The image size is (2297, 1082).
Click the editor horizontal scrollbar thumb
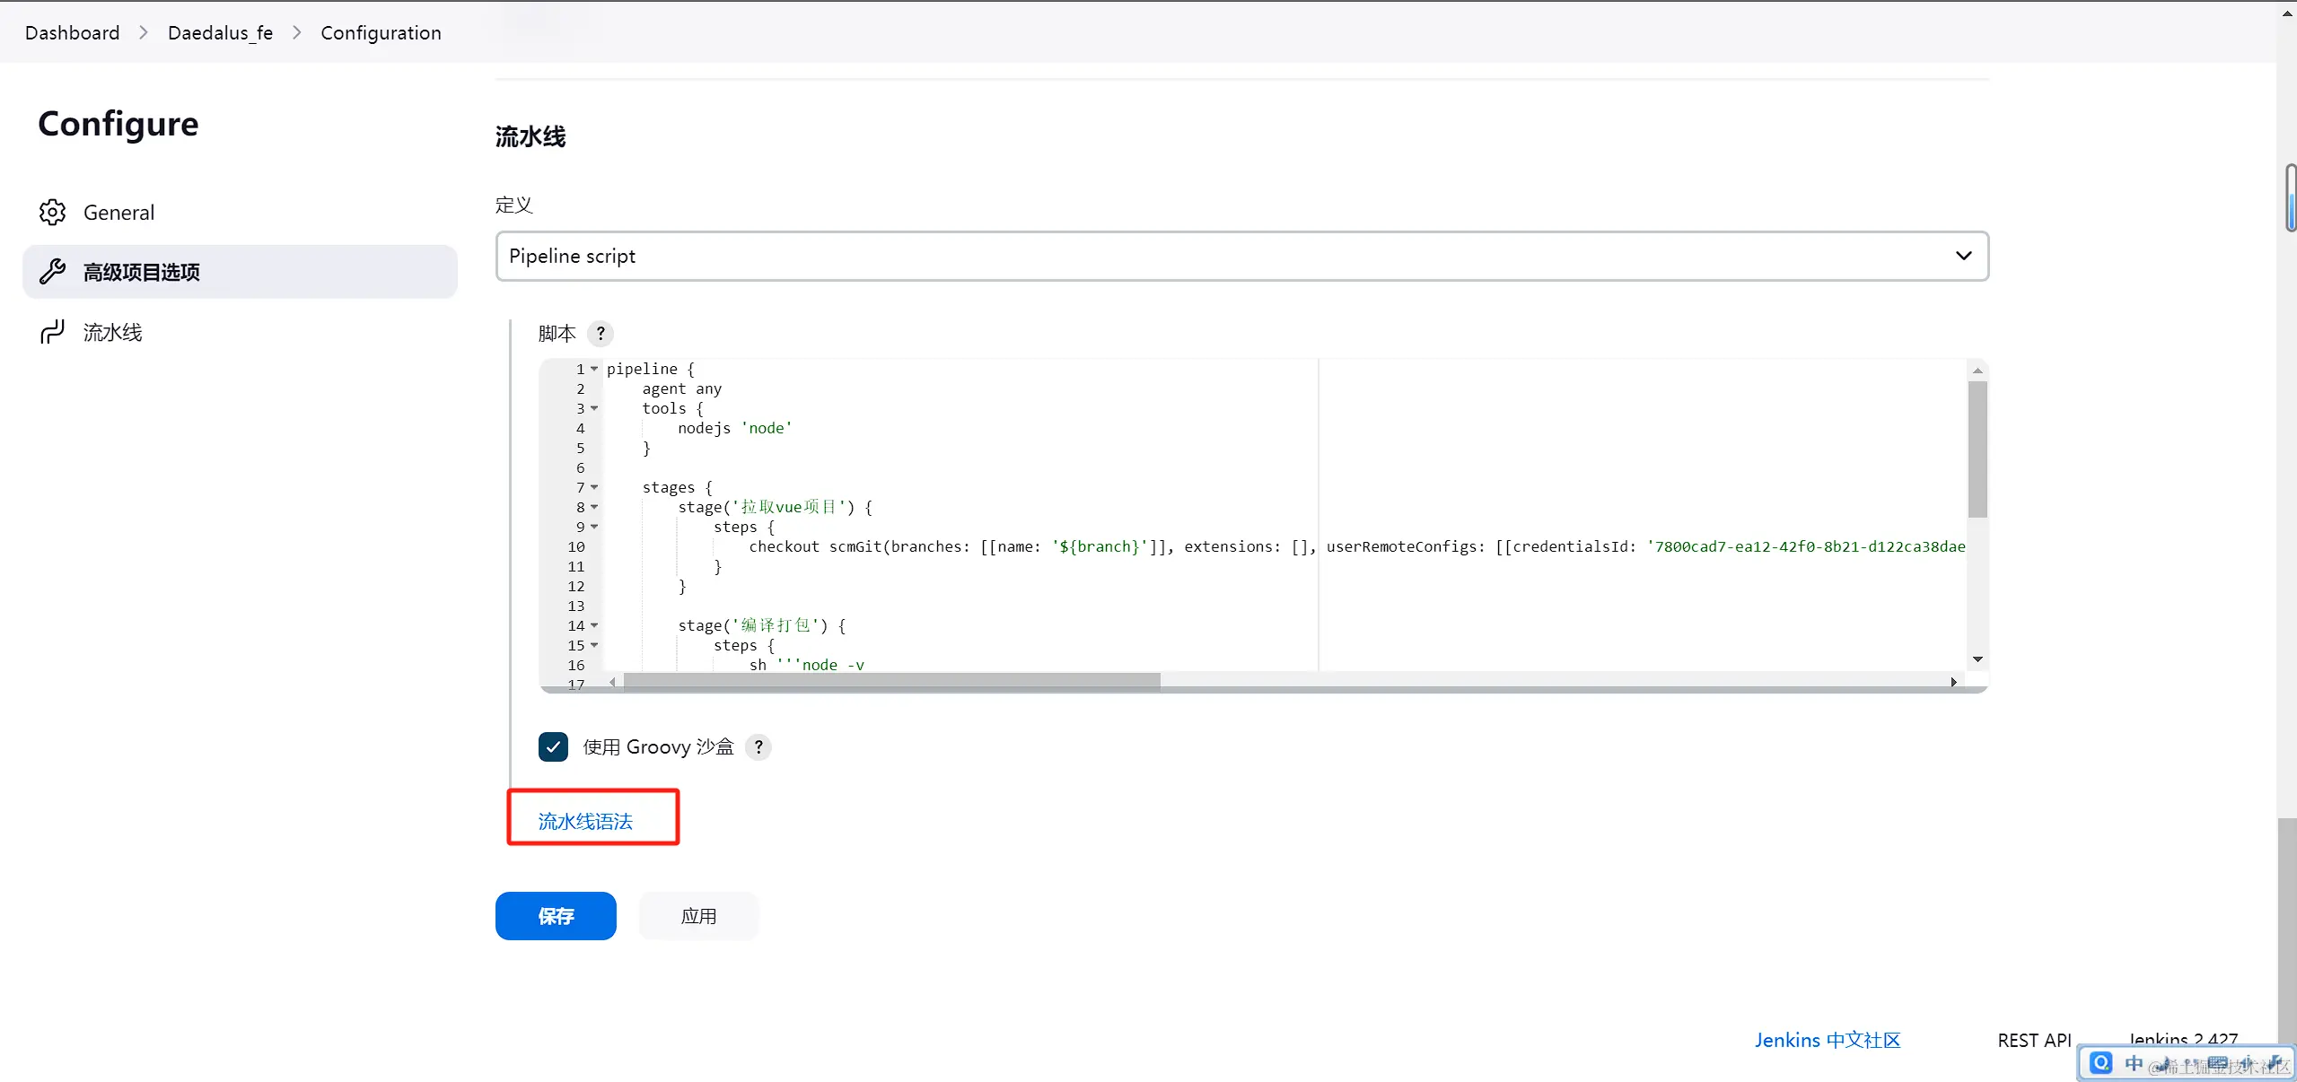coord(890,682)
